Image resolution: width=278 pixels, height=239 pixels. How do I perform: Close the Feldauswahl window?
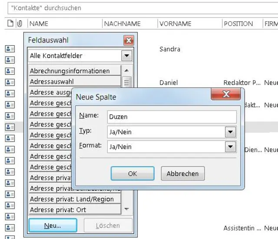pos(129,40)
